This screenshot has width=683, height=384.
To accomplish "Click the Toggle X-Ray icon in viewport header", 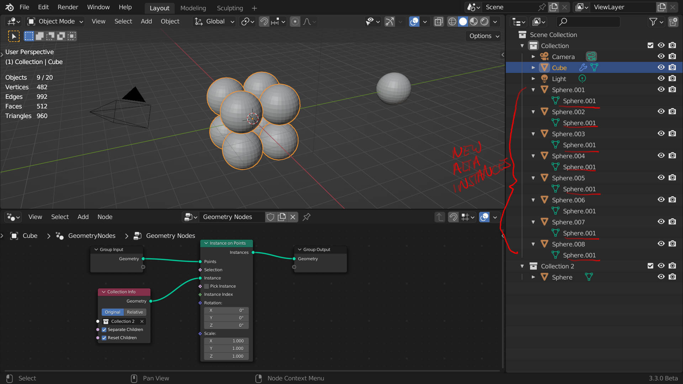I will 438,21.
